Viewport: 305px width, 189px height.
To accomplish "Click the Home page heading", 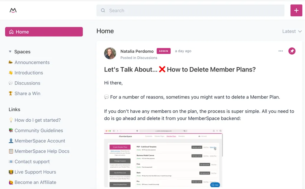I will click(x=105, y=31).
